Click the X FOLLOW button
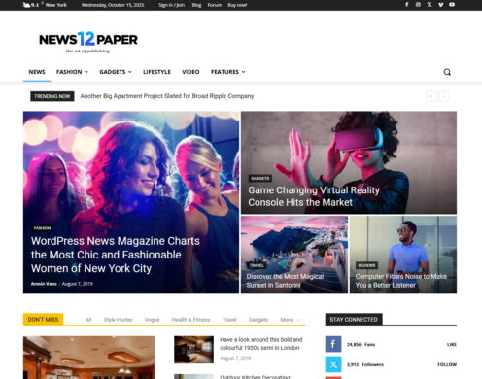 (447, 364)
